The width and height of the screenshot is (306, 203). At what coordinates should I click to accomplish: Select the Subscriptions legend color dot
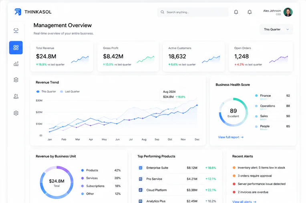(83, 186)
